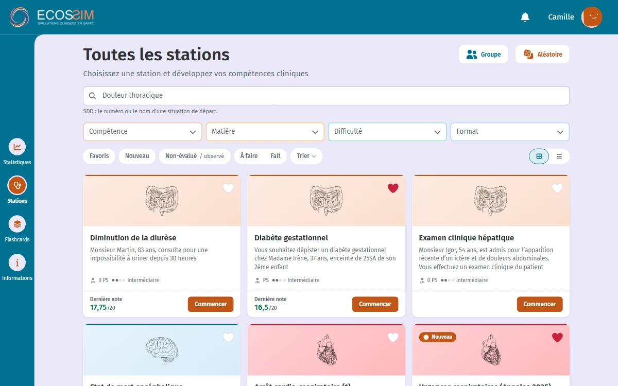Favorite the middle heart station card
Image resolution: width=618 pixels, height=386 pixels.
coord(393,338)
